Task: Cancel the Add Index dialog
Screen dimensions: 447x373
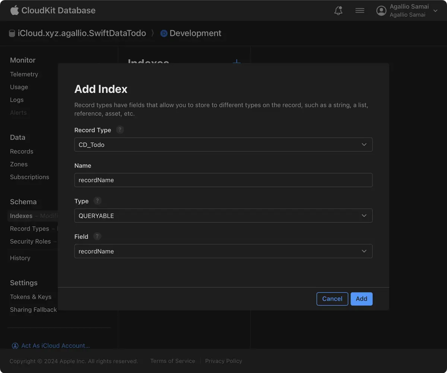Action: coord(332,299)
